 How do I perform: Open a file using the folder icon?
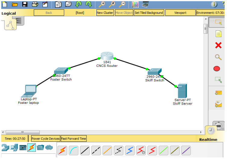[x=15, y=5]
